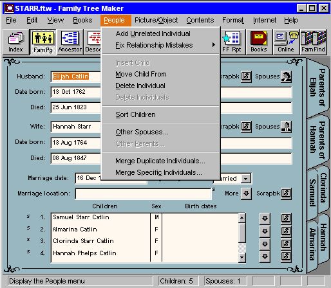
Task: Select child Samuel Starr Catlin
Action: [x=100, y=217]
